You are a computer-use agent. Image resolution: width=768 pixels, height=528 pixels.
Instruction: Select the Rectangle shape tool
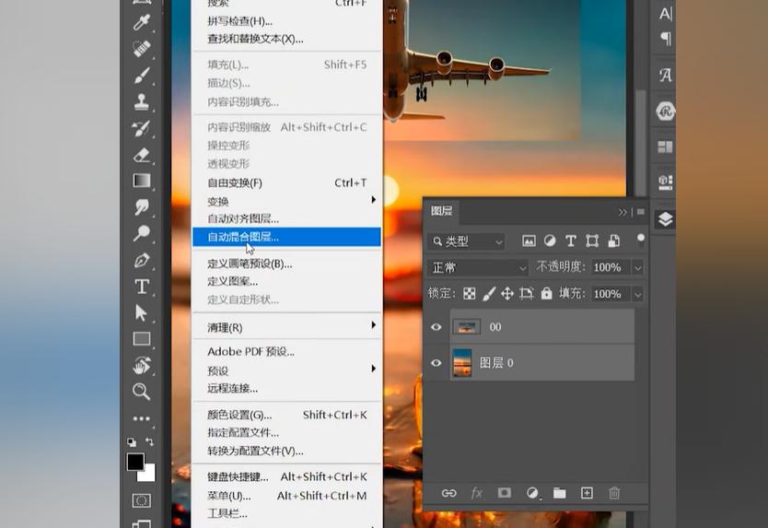tap(142, 339)
